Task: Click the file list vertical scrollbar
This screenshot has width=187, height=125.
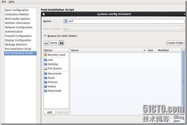Action: pos(183,81)
